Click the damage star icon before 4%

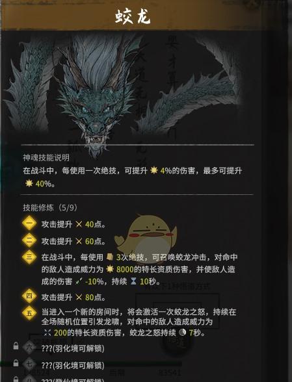[154, 170]
